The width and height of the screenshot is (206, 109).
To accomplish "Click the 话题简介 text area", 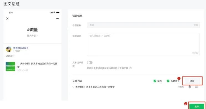I will [143, 44].
